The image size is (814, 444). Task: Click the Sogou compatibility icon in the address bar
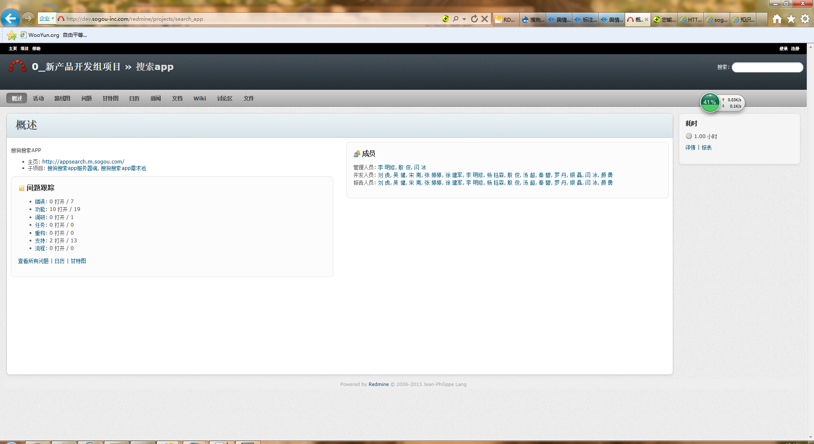(x=446, y=19)
